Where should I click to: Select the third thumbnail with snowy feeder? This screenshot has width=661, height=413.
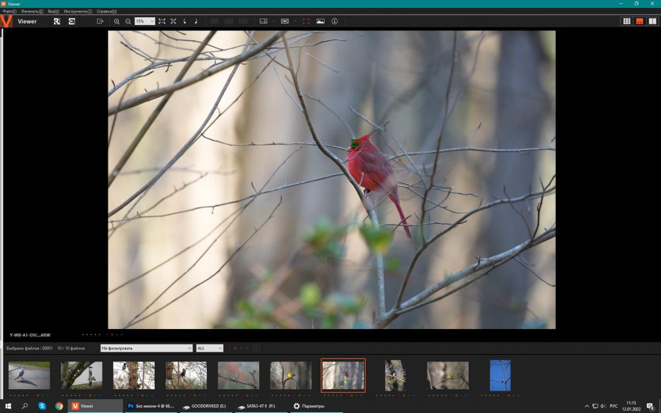pos(134,375)
